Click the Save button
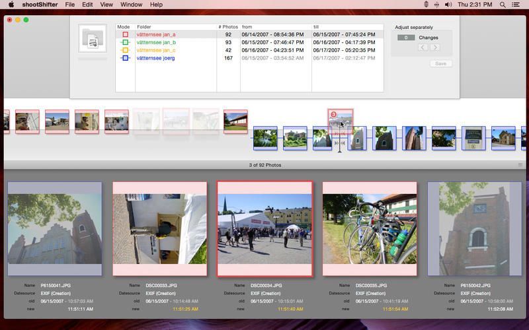The height and width of the screenshot is (330, 529). (x=440, y=63)
